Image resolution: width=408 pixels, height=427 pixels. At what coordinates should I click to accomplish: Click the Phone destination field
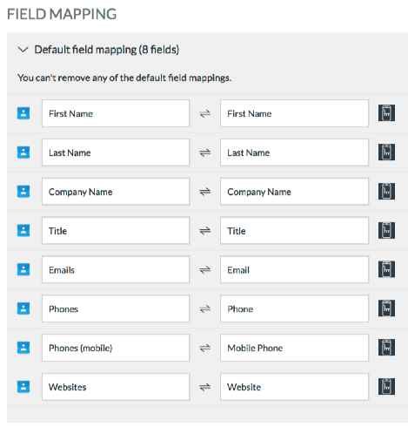(294, 308)
